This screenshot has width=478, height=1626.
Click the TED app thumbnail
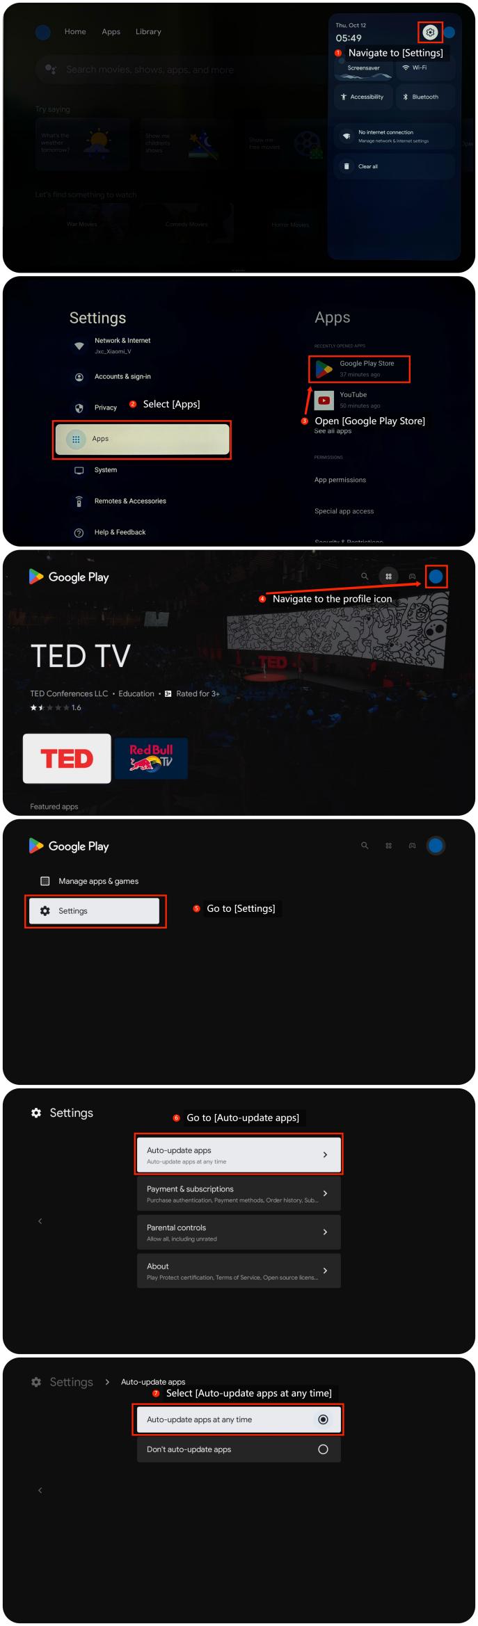tap(67, 758)
